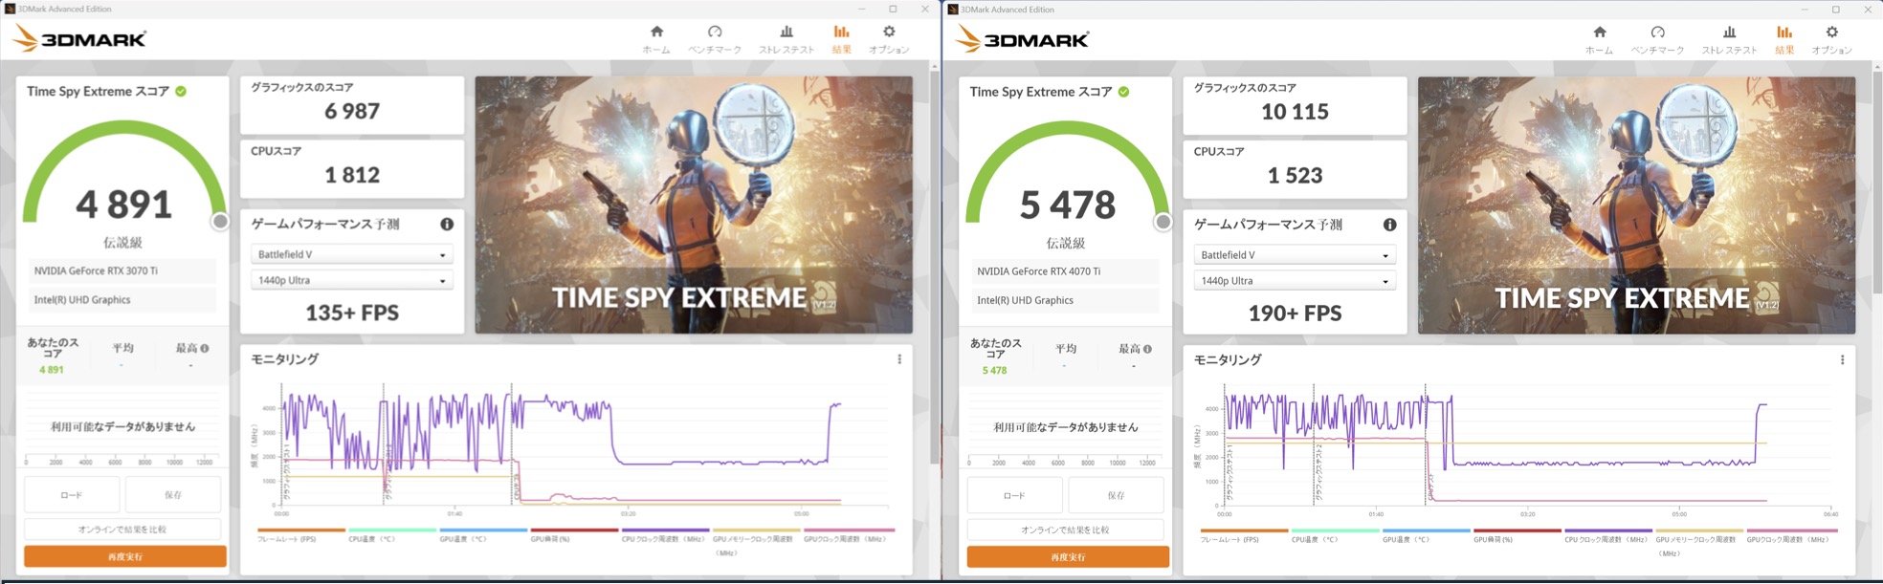Click the CPU score value 1 523
The width and height of the screenshot is (1883, 584).
[x=1295, y=176]
